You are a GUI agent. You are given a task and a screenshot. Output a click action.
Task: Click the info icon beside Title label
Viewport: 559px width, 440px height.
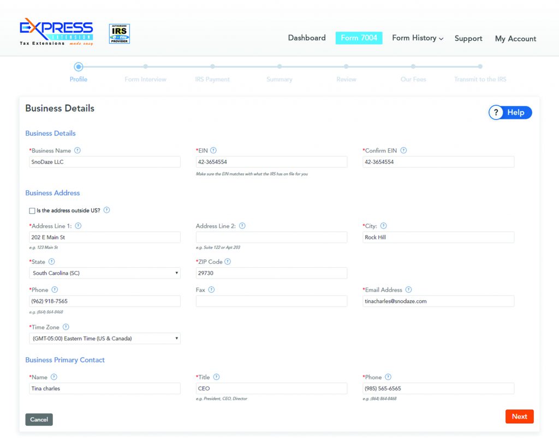click(217, 377)
